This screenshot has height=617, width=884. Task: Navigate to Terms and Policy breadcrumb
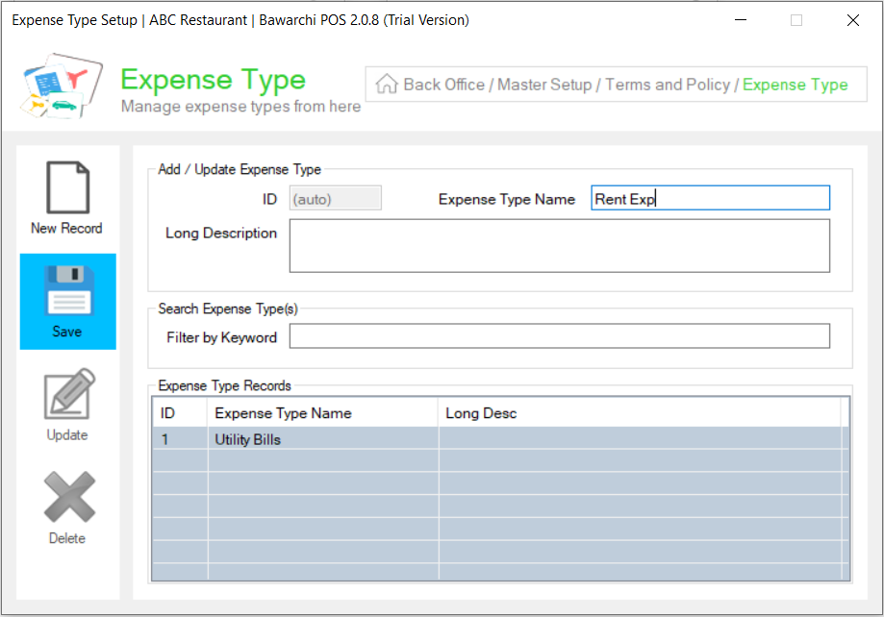(x=668, y=85)
